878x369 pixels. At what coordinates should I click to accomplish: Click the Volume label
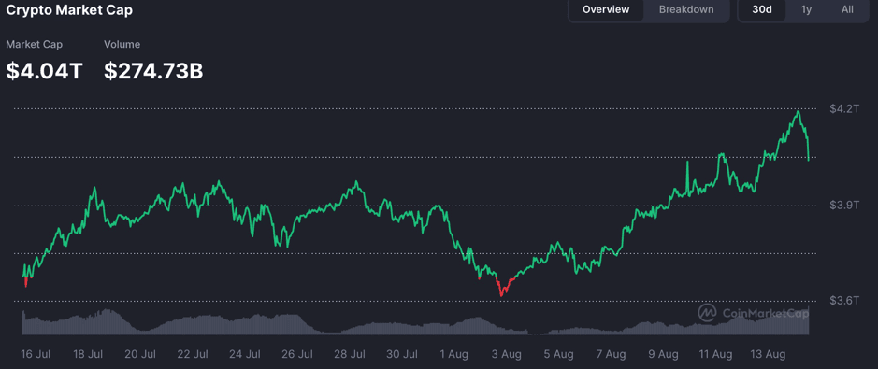122,44
